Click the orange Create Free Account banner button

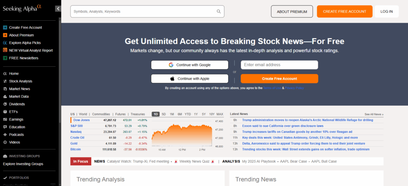click(279, 79)
